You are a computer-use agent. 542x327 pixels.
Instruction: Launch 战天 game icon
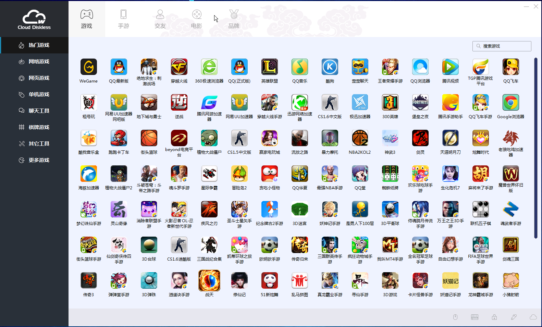tap(209, 280)
